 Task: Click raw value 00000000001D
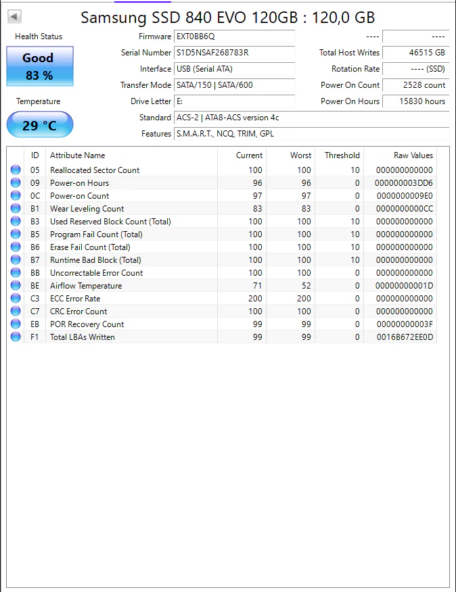click(x=404, y=286)
